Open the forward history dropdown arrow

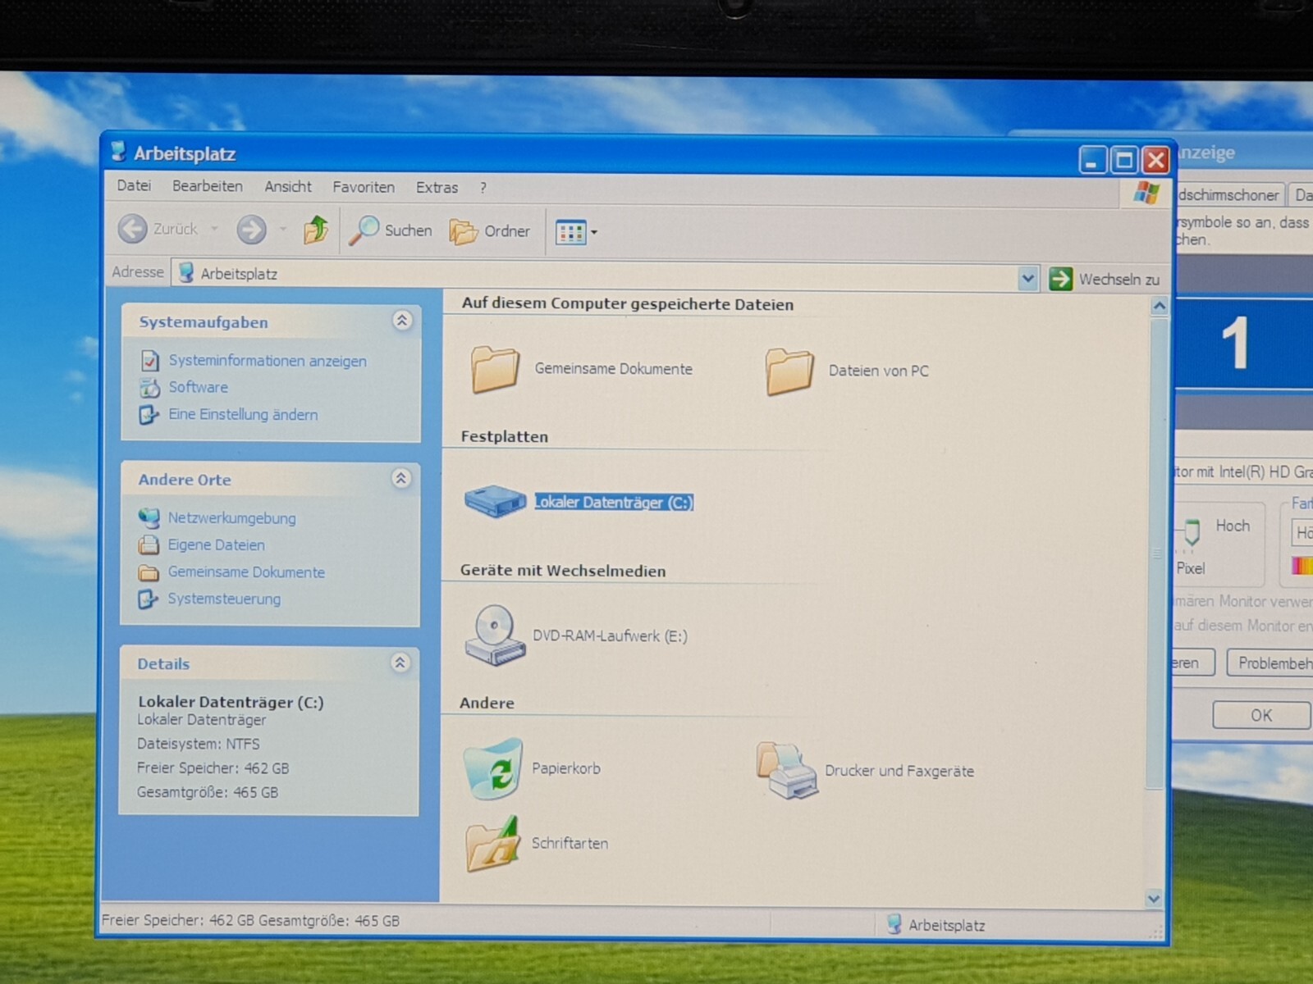pyautogui.click(x=282, y=230)
